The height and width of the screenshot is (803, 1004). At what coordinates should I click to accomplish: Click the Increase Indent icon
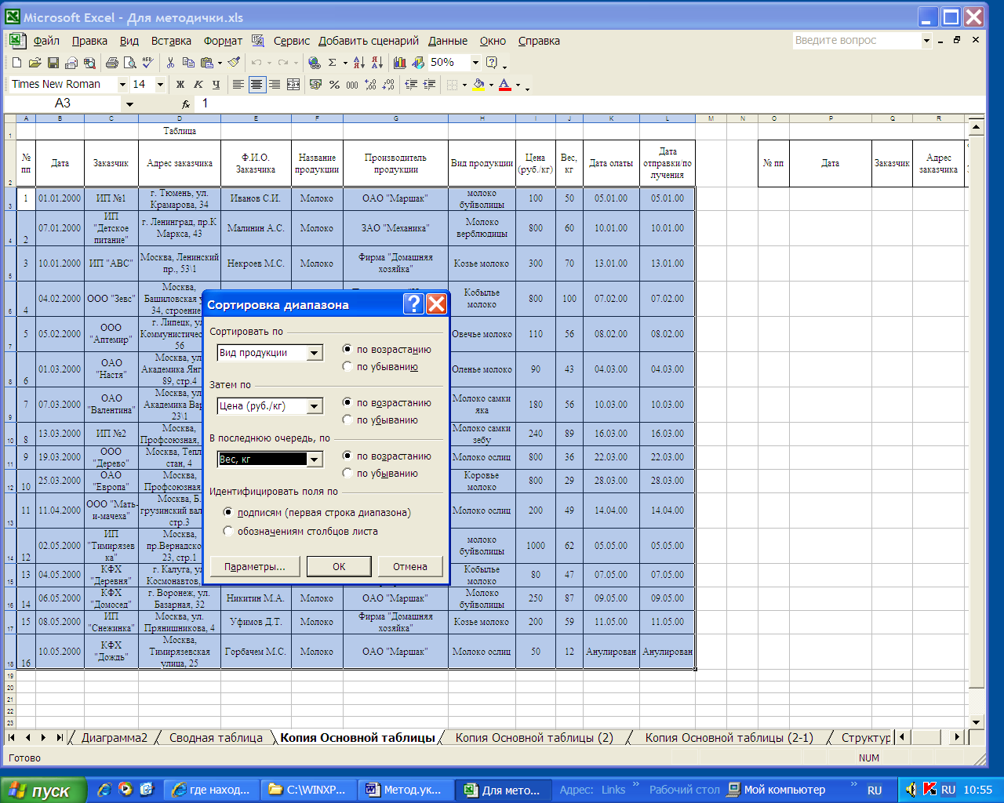click(x=429, y=84)
